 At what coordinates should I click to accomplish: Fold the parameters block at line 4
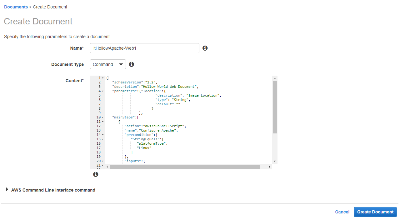(103, 91)
